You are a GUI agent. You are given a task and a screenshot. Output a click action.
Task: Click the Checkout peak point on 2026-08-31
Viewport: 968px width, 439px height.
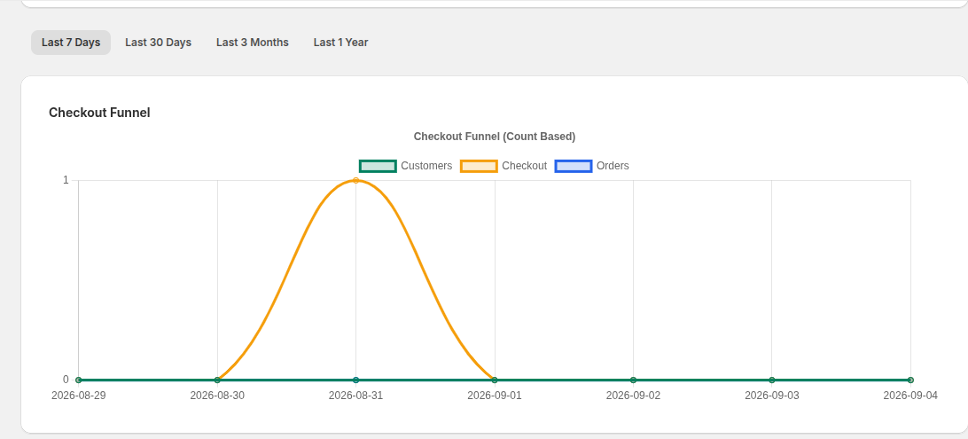[356, 180]
